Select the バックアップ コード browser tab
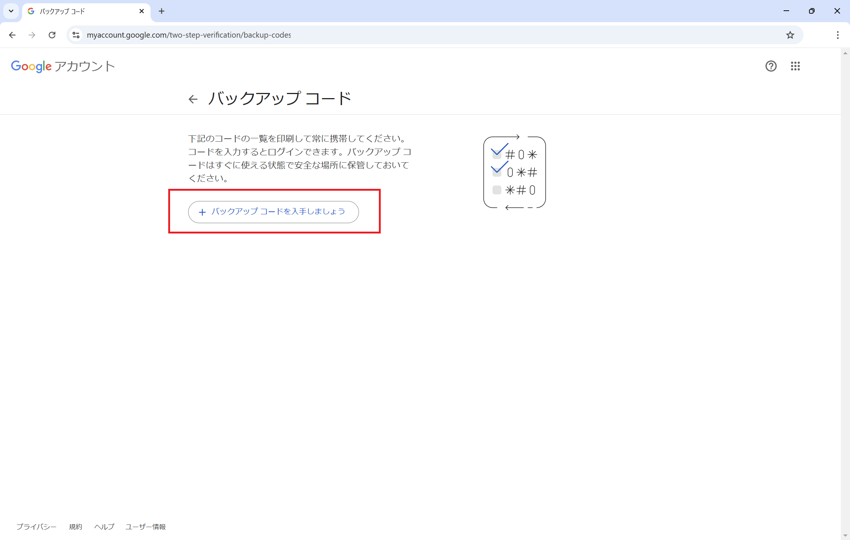 coord(81,11)
